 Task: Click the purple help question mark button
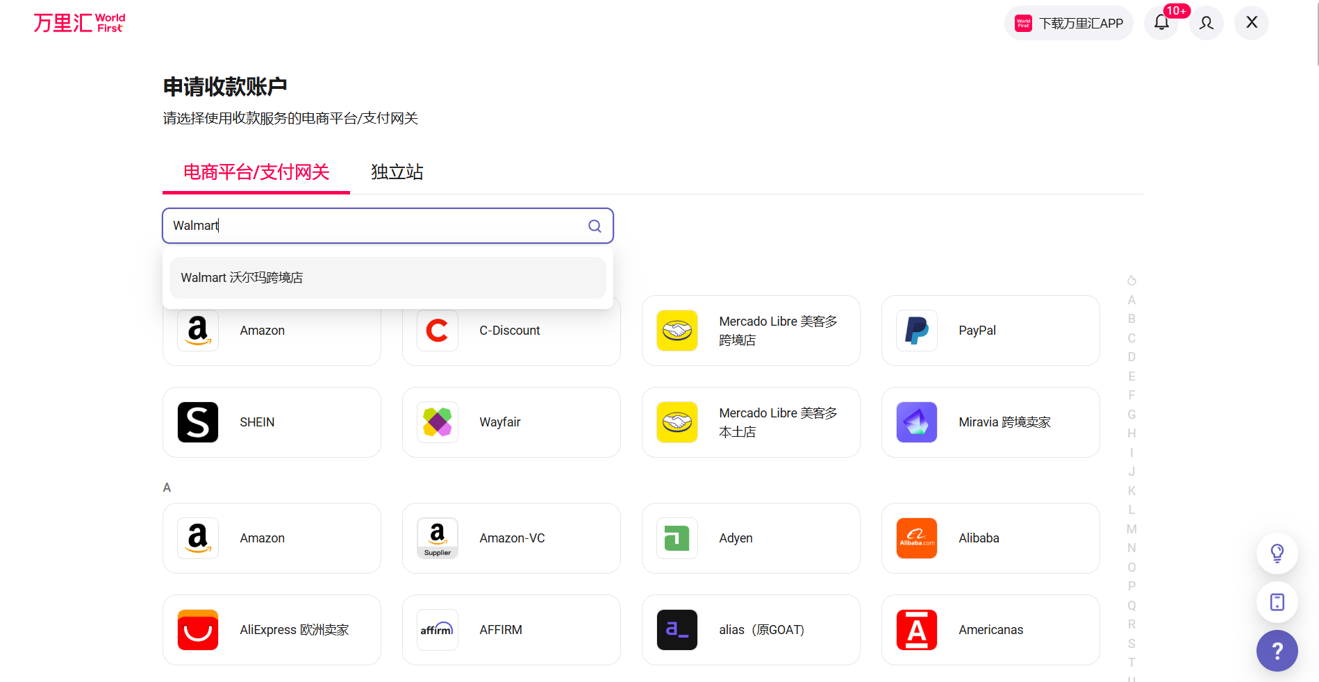click(x=1277, y=651)
